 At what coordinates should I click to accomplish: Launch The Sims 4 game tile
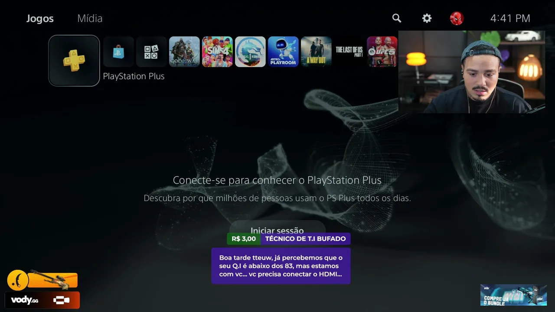217,52
